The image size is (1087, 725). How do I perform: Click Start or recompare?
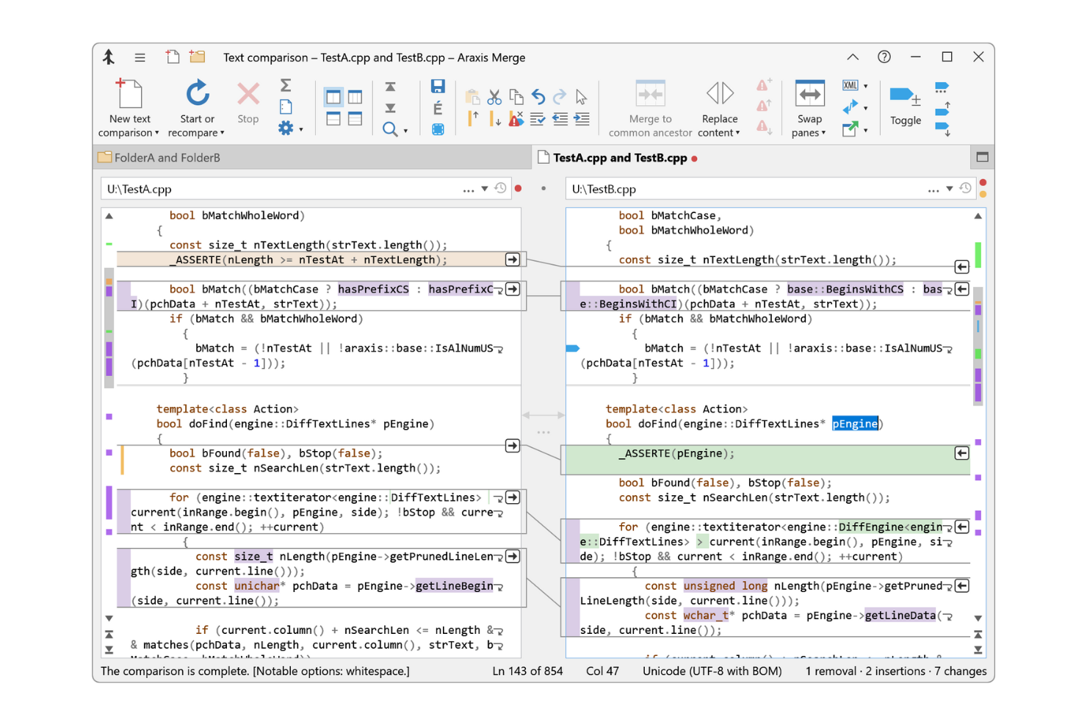coord(196,109)
